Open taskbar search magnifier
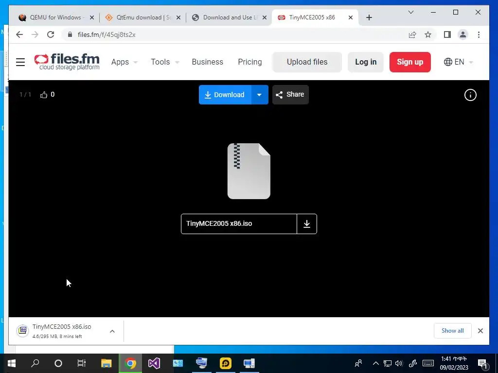Image resolution: width=498 pixels, height=373 pixels. click(x=35, y=363)
